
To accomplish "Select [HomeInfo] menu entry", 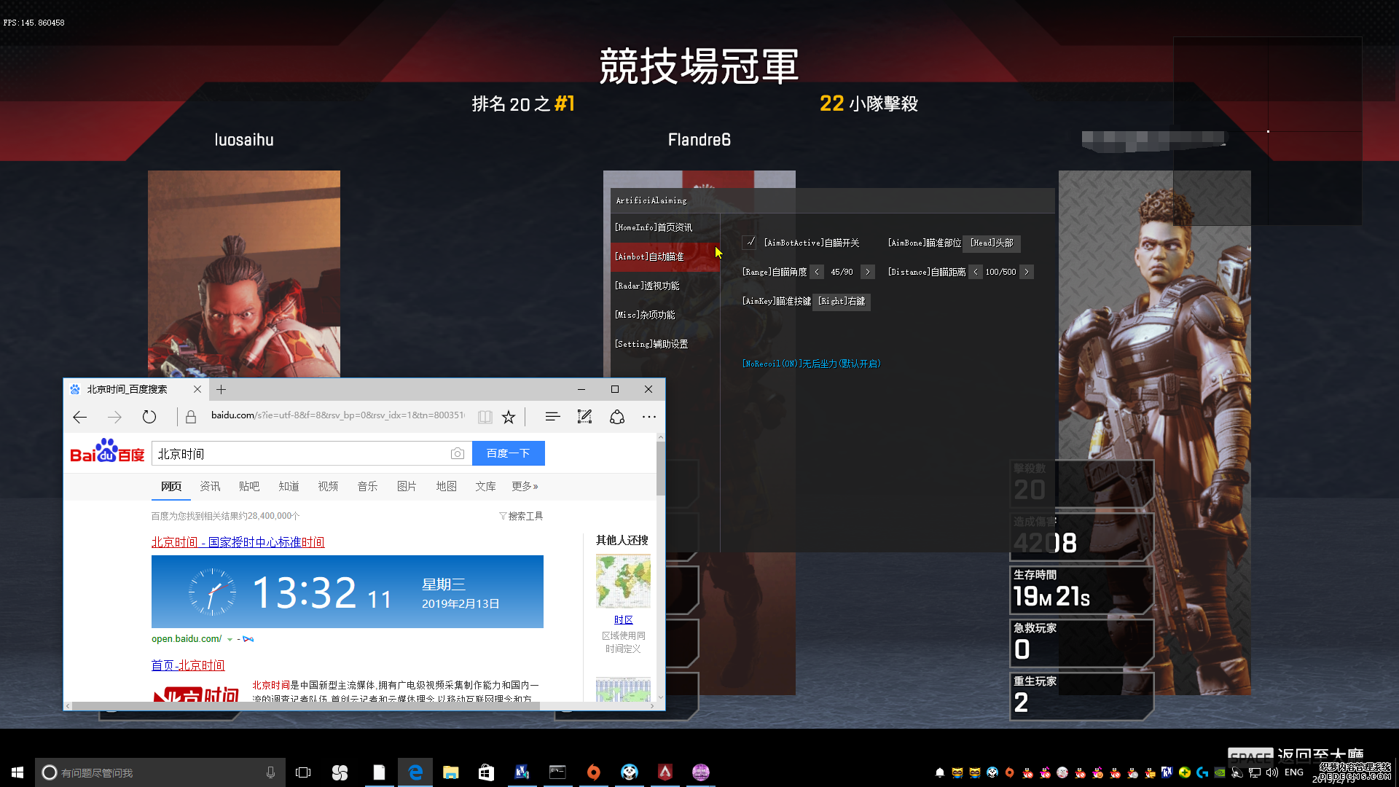I will (x=665, y=227).
